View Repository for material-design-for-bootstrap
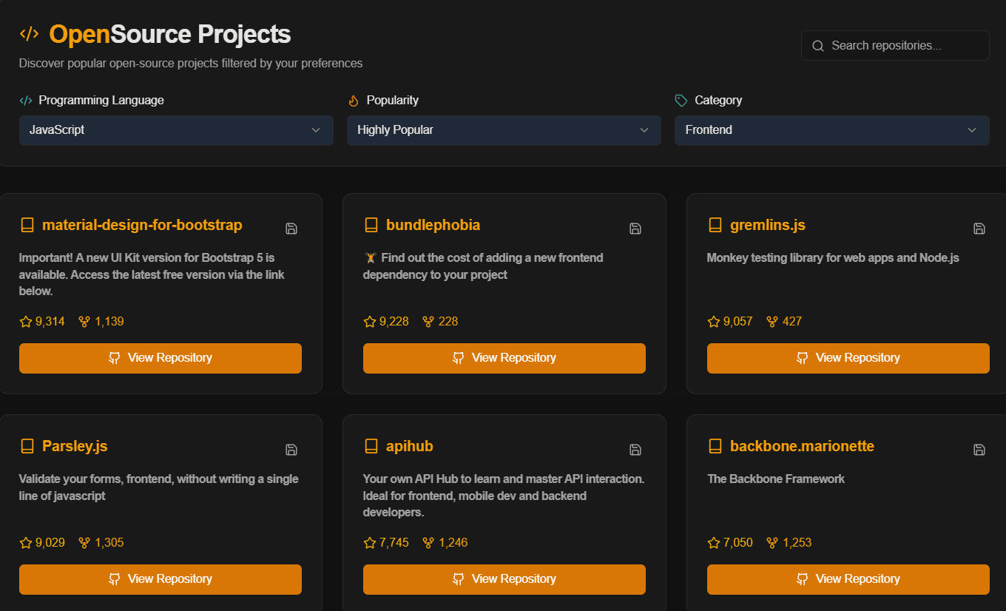This screenshot has height=611, width=1006. (x=161, y=358)
